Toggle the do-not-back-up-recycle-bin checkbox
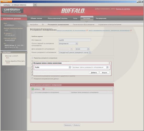 pos(32,75)
